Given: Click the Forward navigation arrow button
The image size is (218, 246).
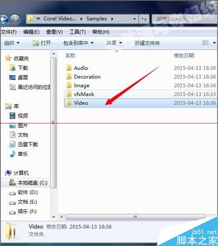Looking at the screenshot, I should click(15, 20).
